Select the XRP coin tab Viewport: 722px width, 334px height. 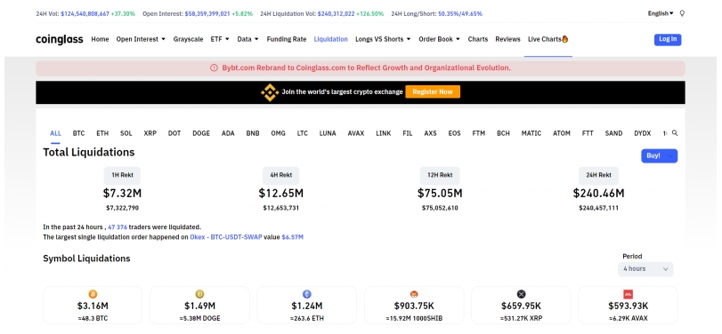150,133
